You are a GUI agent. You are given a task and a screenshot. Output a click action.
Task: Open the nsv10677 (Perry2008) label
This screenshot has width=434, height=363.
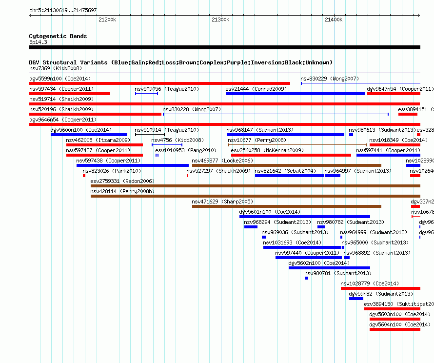tap(257, 140)
